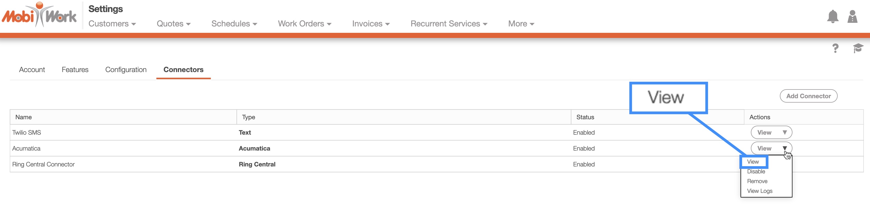Select View Logs menu option

760,191
